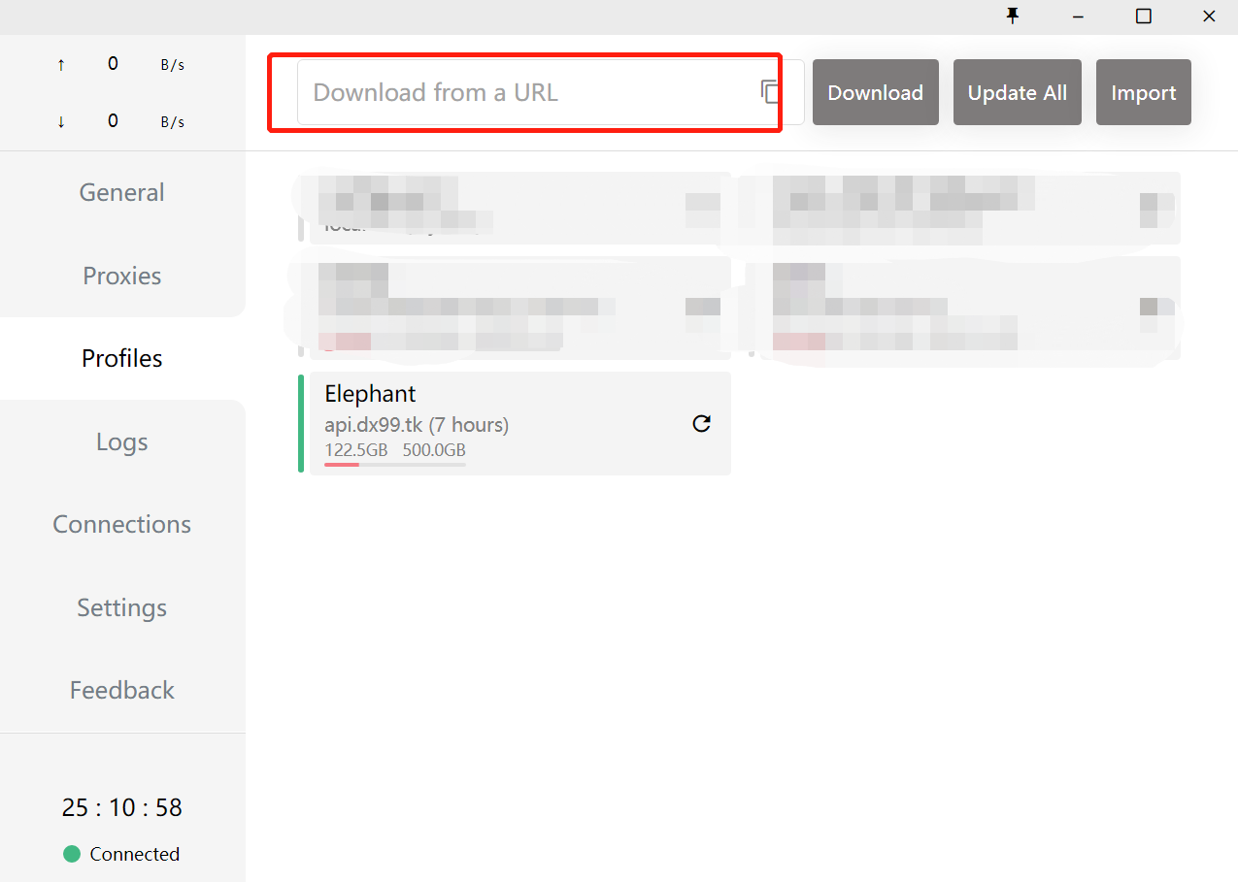Focus the Download from a URL field
This screenshot has width=1238, height=882.
coord(524,92)
